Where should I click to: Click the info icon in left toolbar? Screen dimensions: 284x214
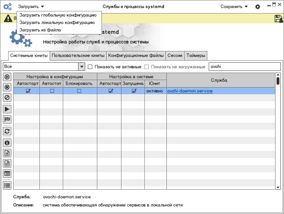point(7,142)
